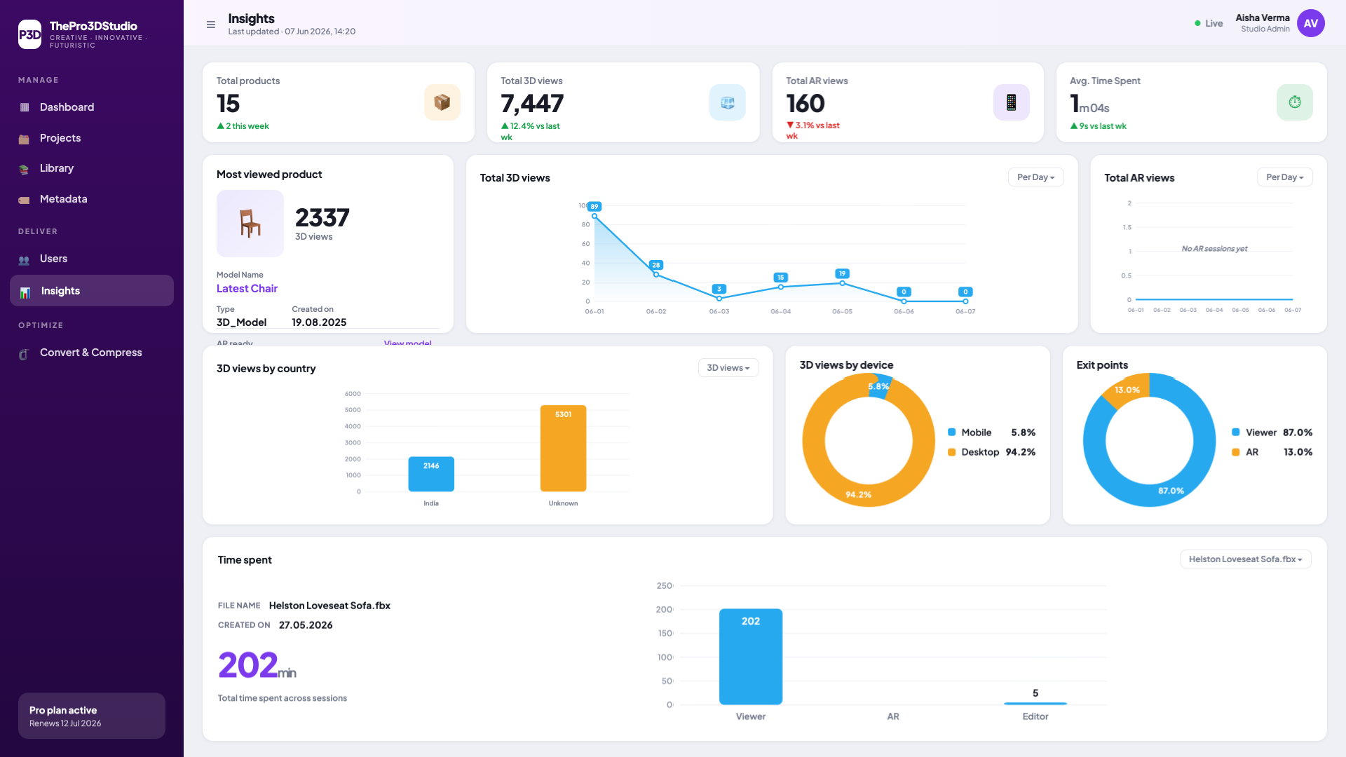Select the Insights menu item
This screenshot has height=757, width=1346.
click(x=92, y=291)
